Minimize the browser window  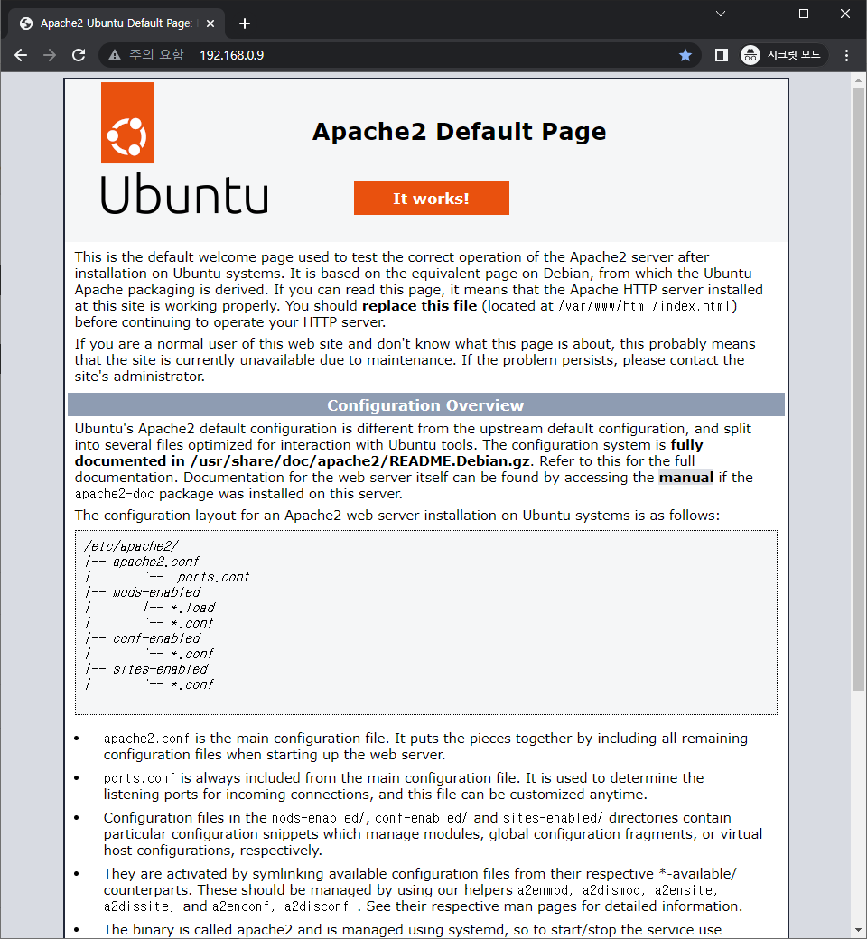coord(762,14)
